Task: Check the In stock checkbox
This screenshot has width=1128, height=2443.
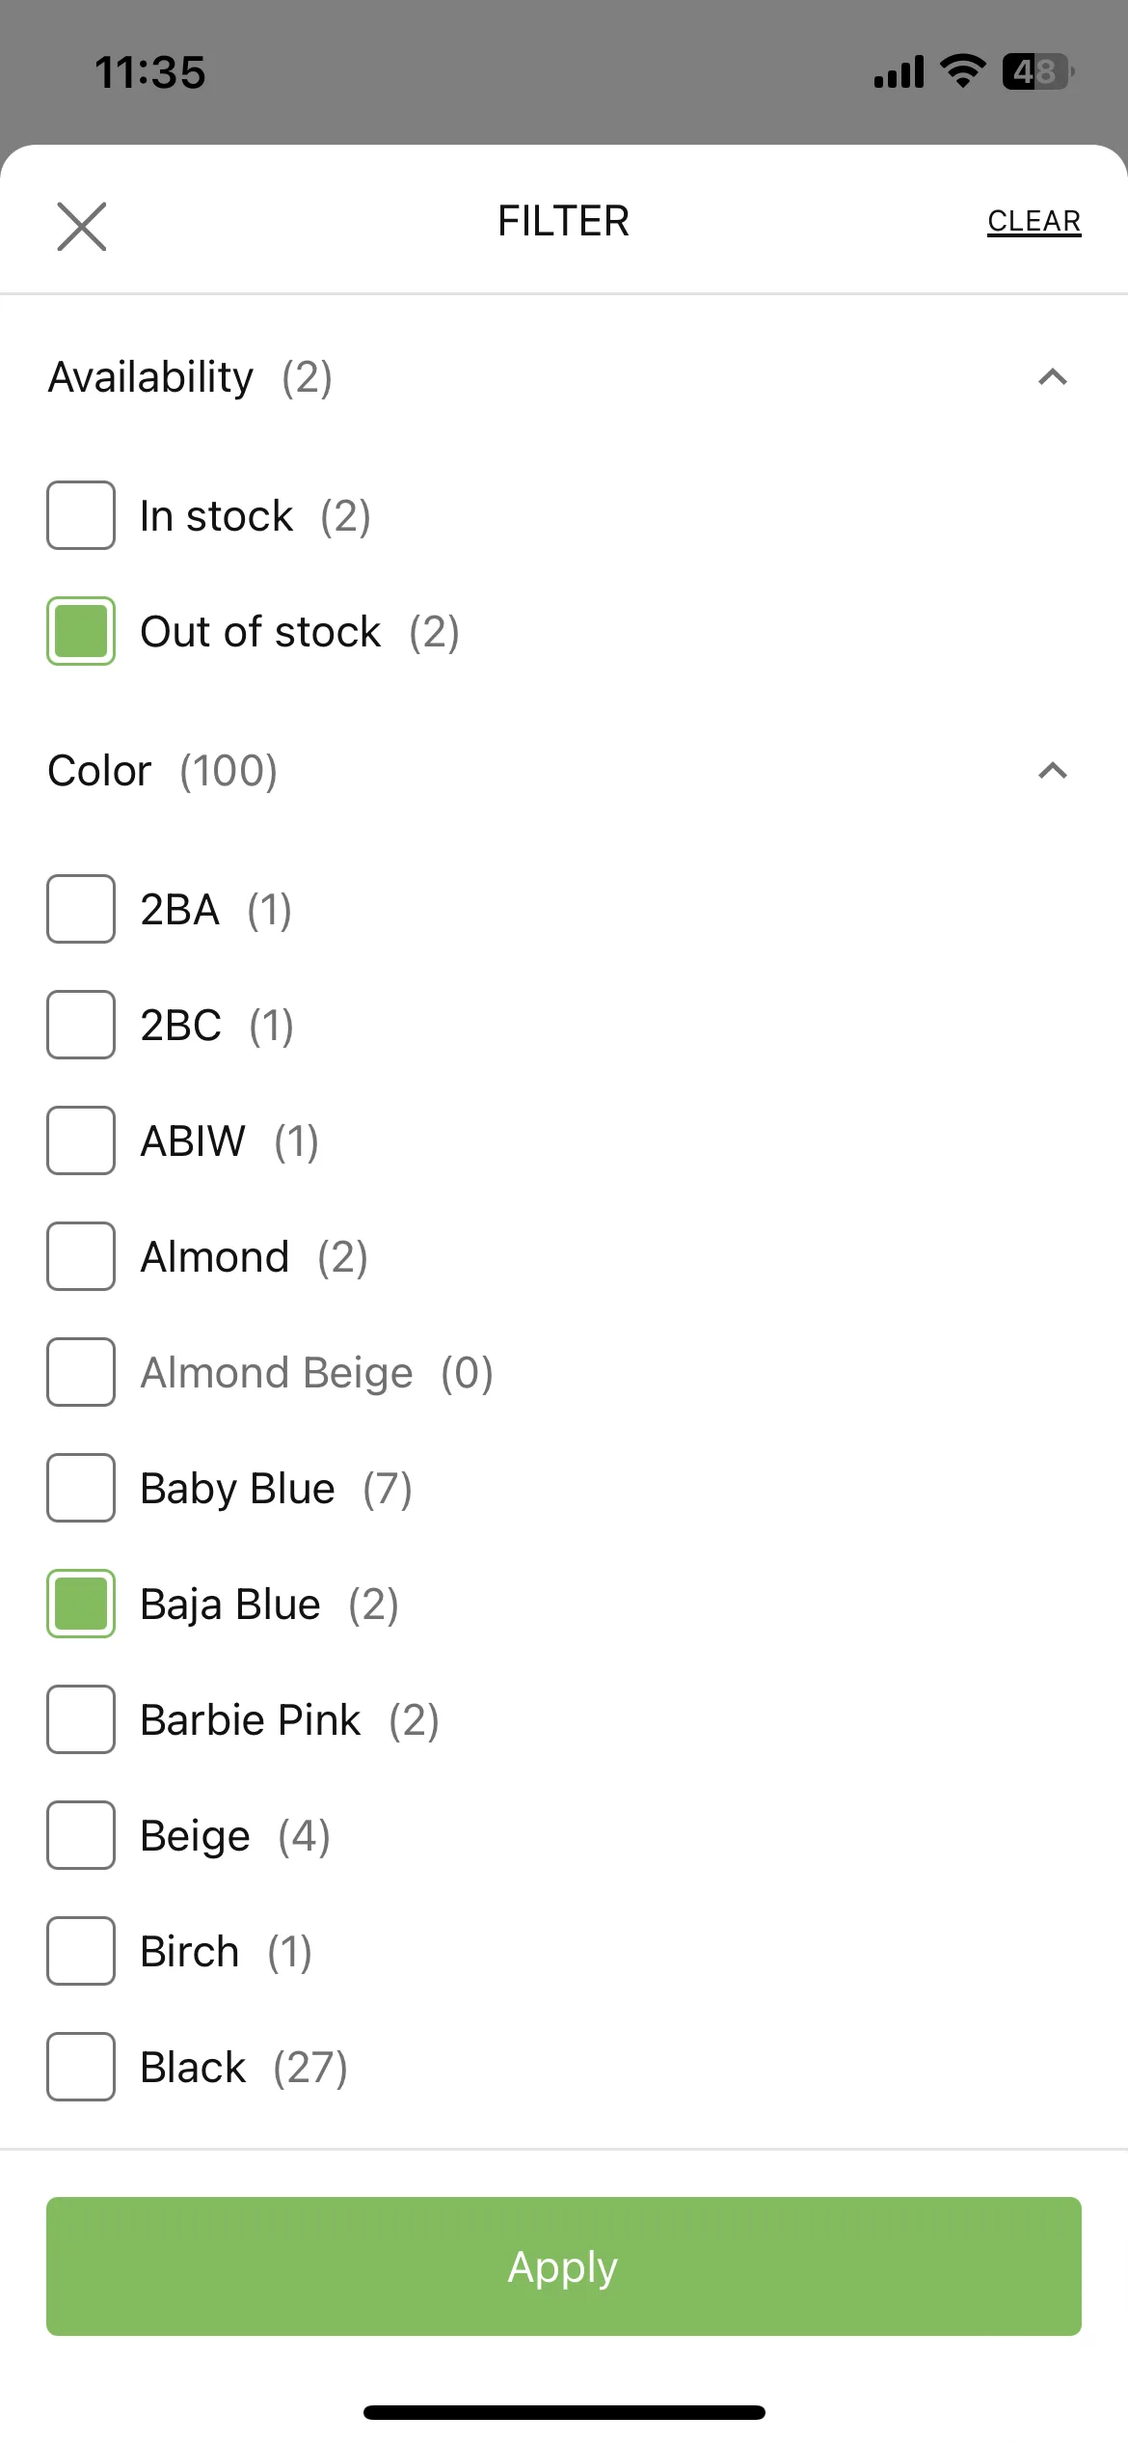Action: pyautogui.click(x=81, y=515)
